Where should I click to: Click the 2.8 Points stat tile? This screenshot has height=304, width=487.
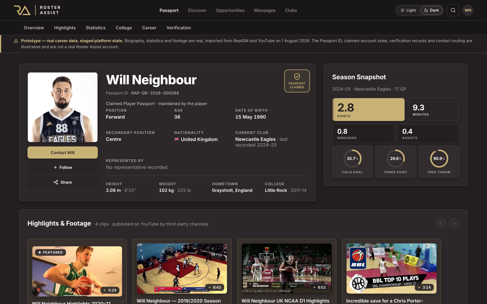click(368, 109)
